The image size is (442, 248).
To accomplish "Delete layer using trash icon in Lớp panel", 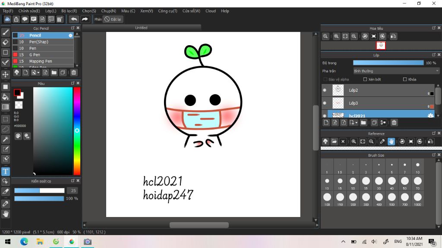I will pyautogui.click(x=394, y=123).
